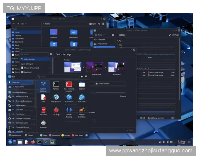Click the Global Theme button
This screenshot has width=199, height=159.
pyautogui.click(x=110, y=83)
